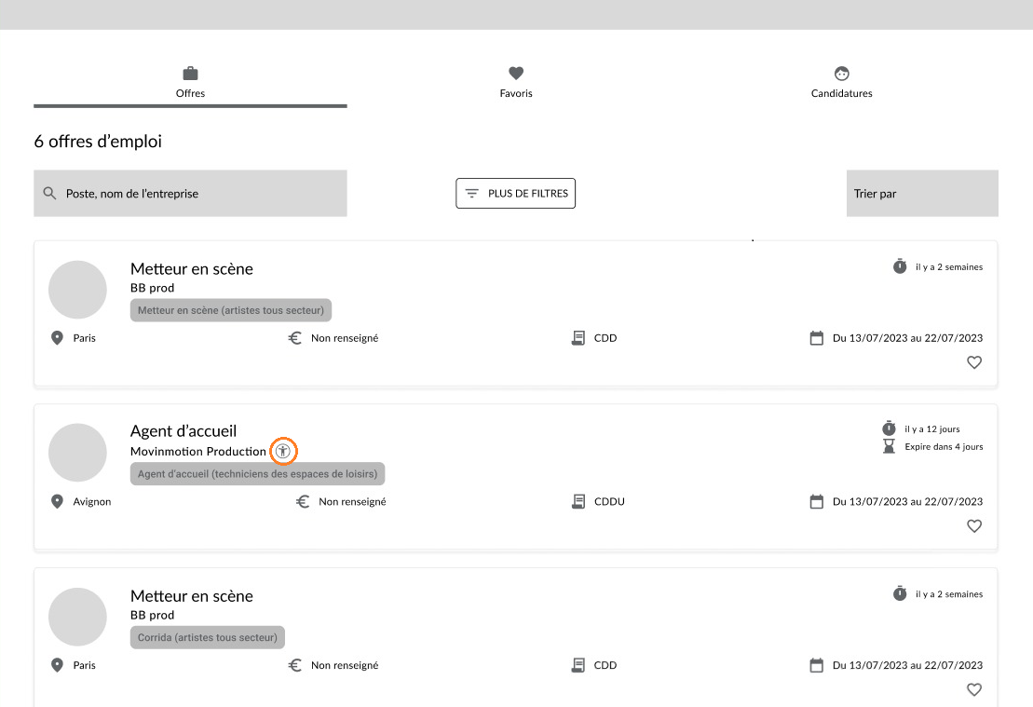
Task: Open the Candidatures tab
Action: 841,82
